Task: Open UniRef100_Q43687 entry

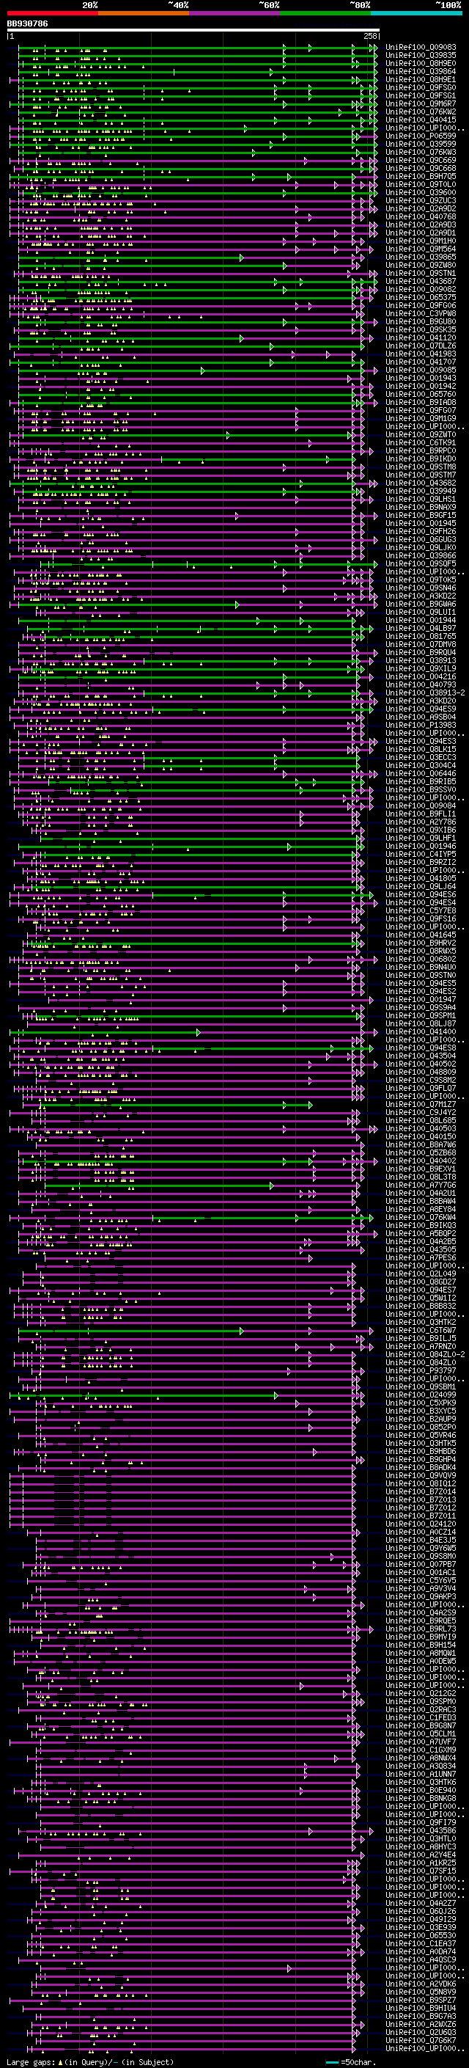Action: coord(421,281)
